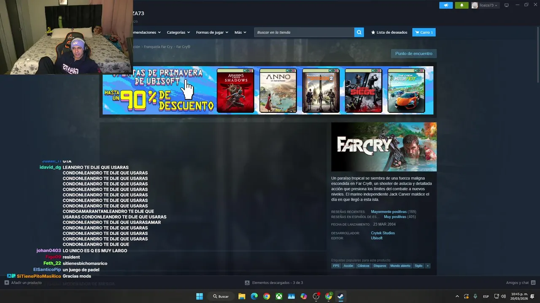Change the ESP input language
This screenshot has height=303, width=540.
[486, 296]
